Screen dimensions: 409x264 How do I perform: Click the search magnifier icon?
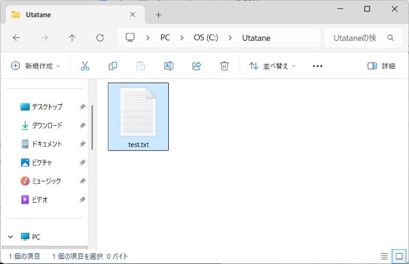(x=391, y=38)
